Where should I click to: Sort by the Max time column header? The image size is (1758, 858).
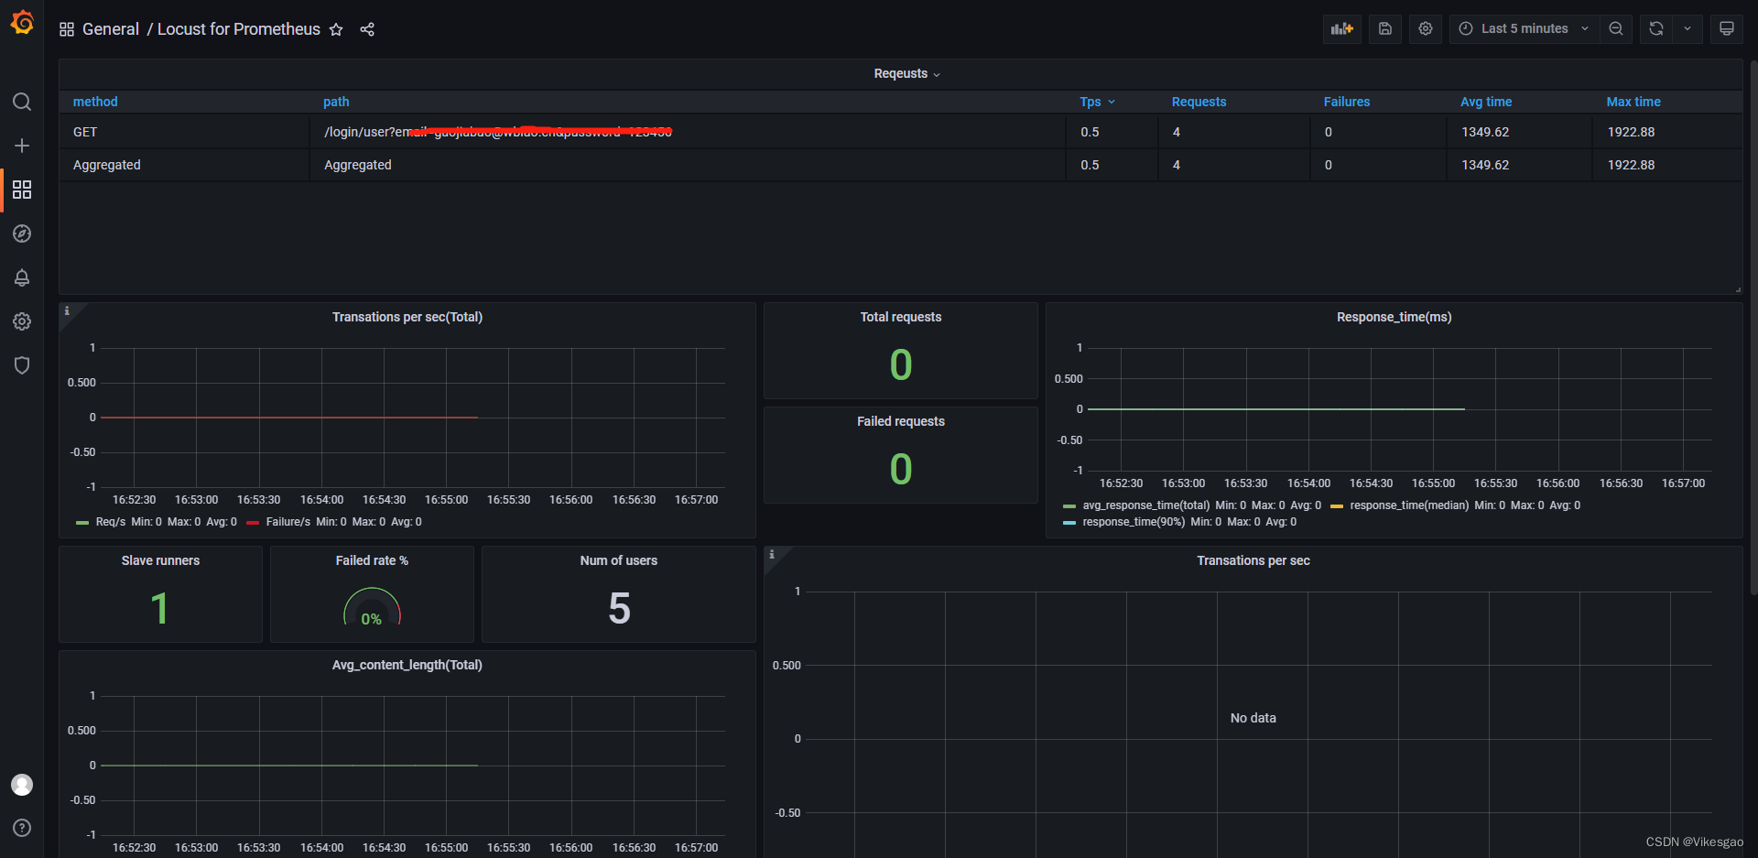tap(1633, 102)
